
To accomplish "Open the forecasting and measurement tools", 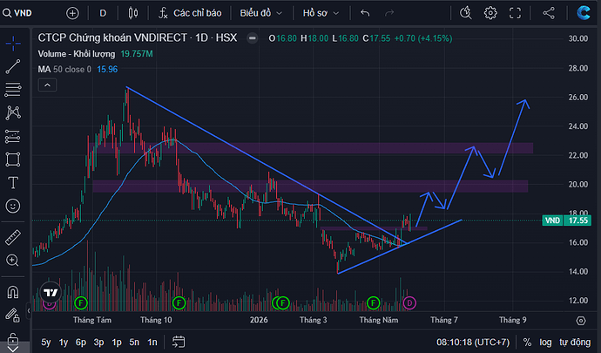I will (x=13, y=136).
